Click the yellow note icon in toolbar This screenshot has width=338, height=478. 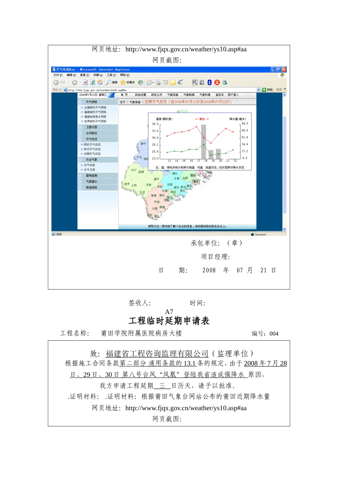[x=173, y=83]
